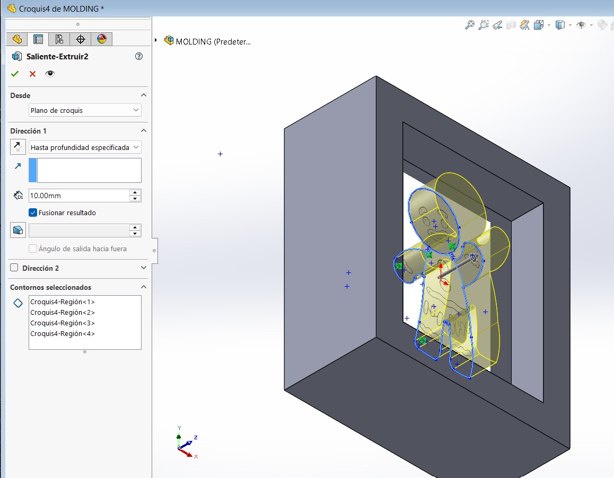Collapse the Contornos seleccionados section
614x478 pixels.
pos(144,287)
